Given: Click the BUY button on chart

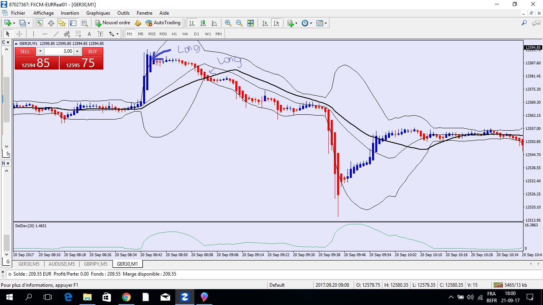Looking at the screenshot, I should (93, 51).
